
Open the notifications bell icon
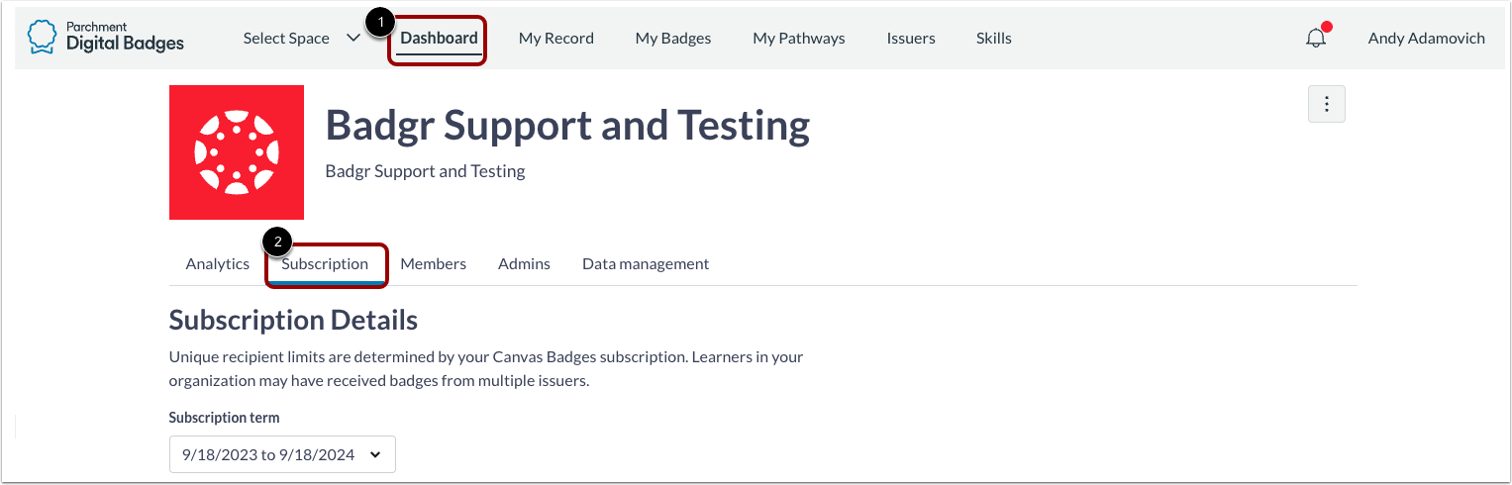pos(1316,38)
